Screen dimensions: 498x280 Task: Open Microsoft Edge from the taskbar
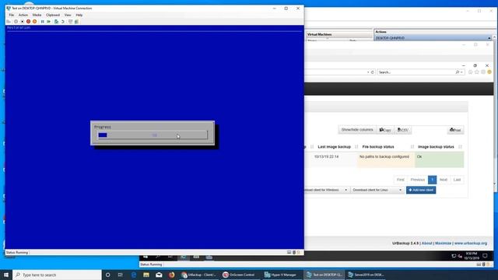(x=133, y=275)
